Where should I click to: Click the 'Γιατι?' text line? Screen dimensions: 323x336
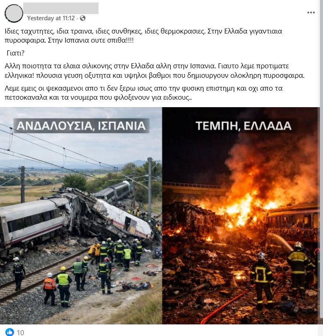pos(15,53)
